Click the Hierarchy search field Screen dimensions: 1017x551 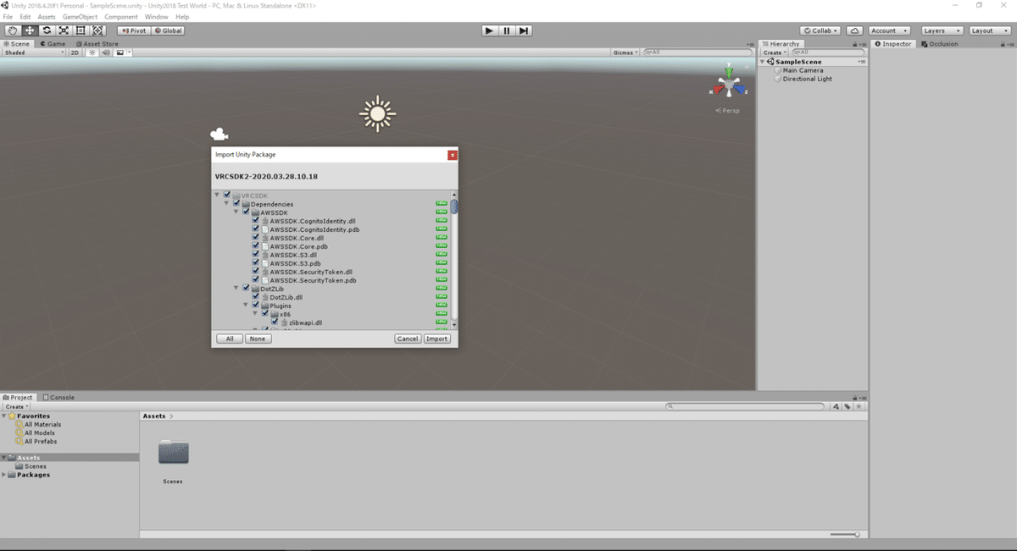(826, 52)
